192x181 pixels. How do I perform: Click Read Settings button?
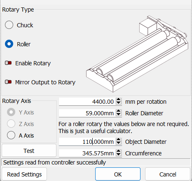(x=24, y=174)
